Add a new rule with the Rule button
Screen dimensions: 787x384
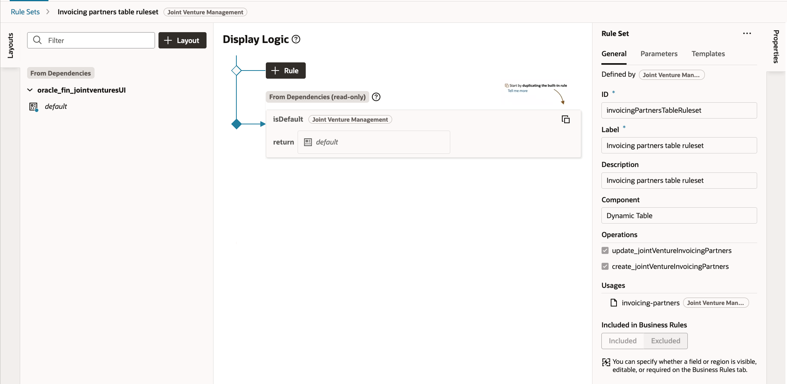pyautogui.click(x=286, y=71)
